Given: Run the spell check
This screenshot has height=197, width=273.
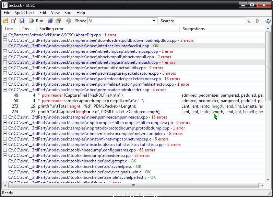Looking at the screenshot, I should click(x=36, y=21).
